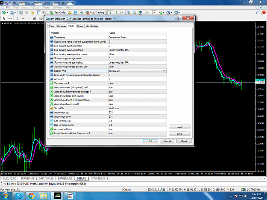Launch MetaEditor from the yellow book icon
This screenshot has height=200, width=267.
click(x=70, y=13)
